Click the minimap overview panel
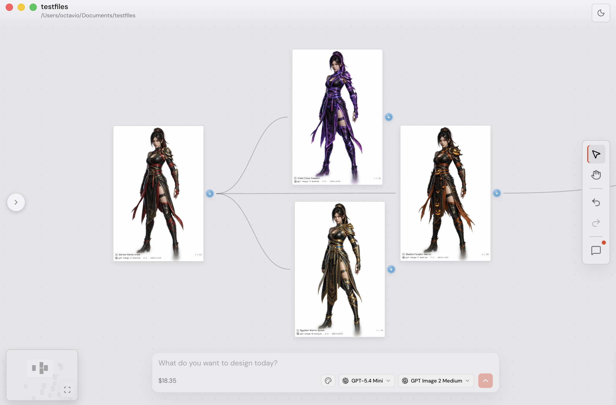Image resolution: width=616 pixels, height=405 pixels. 42,375
